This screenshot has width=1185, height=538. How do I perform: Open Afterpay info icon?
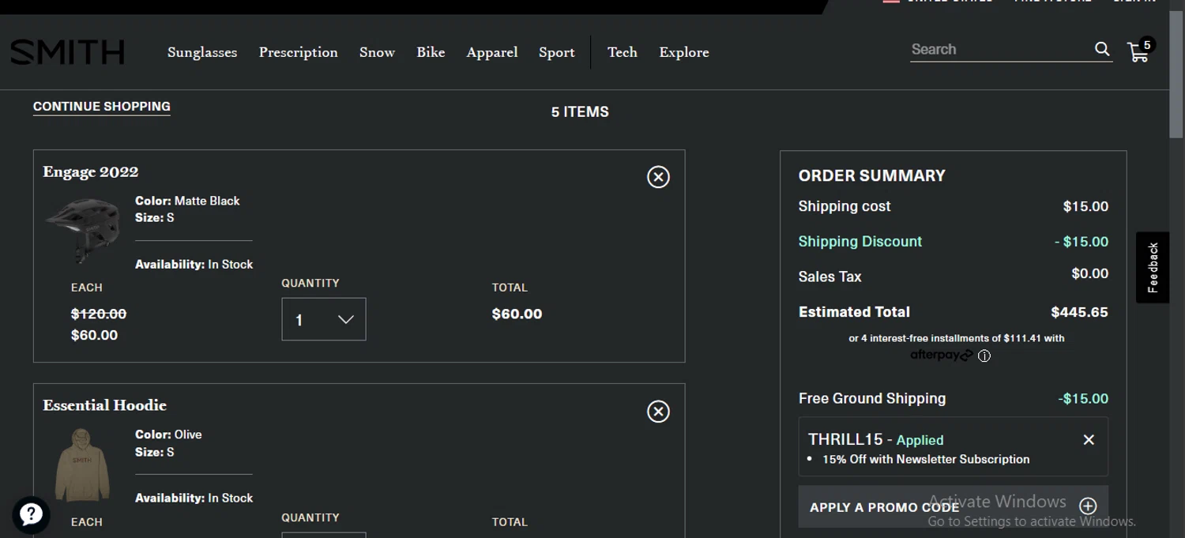pos(984,356)
